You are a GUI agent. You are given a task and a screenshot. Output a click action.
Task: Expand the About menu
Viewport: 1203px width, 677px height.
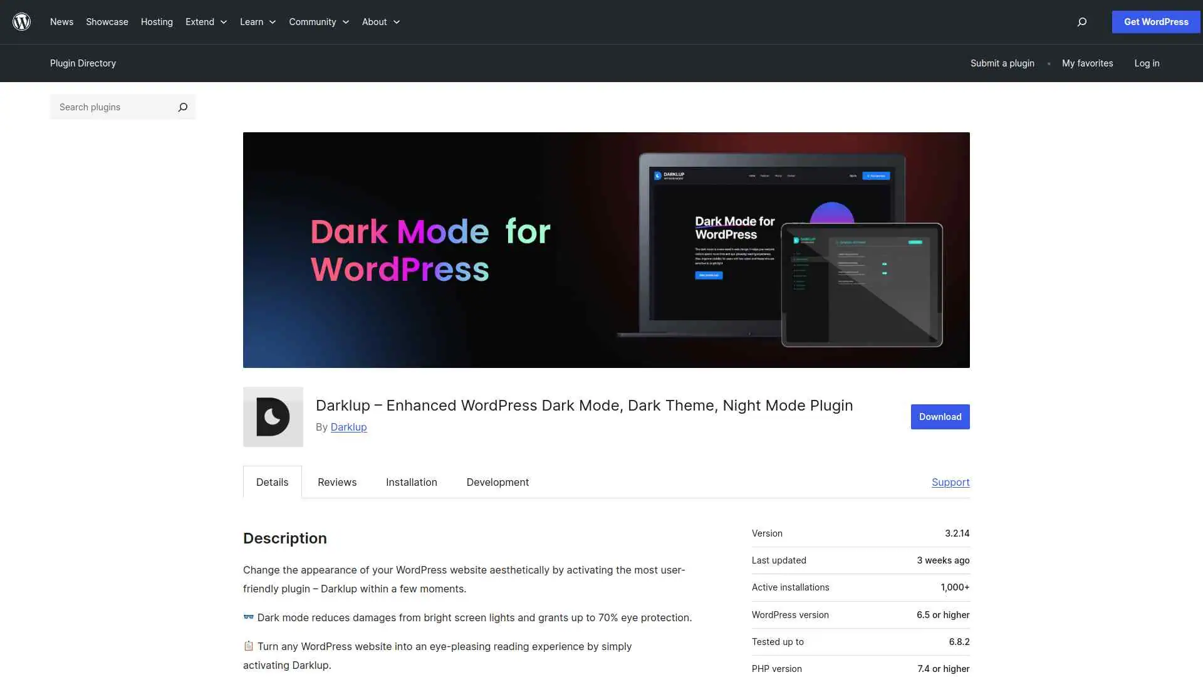[x=380, y=22]
